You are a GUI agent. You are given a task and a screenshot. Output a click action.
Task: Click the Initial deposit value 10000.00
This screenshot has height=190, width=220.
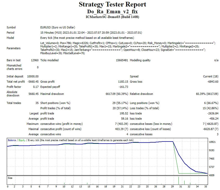coord(33,76)
